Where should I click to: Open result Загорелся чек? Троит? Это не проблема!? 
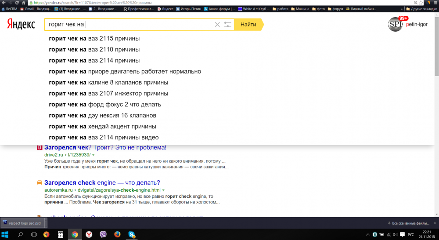105,148
